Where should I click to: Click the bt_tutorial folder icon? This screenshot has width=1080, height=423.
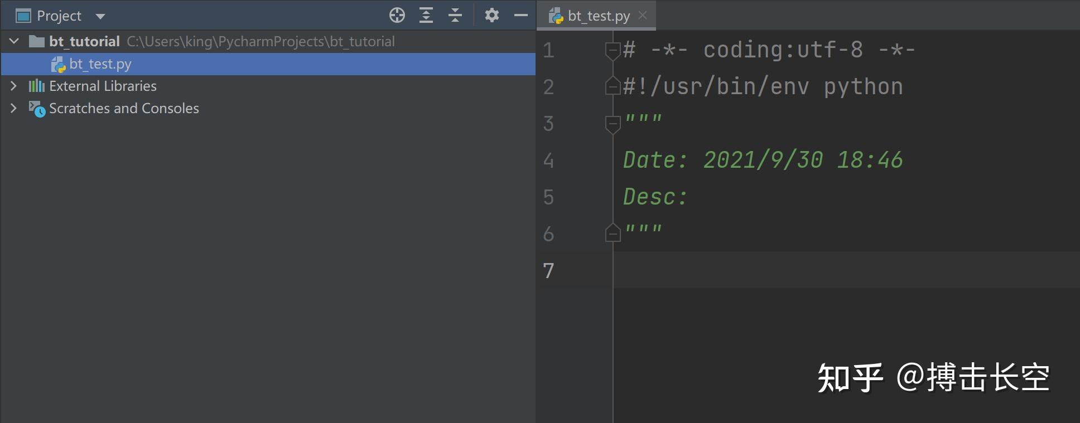(37, 41)
